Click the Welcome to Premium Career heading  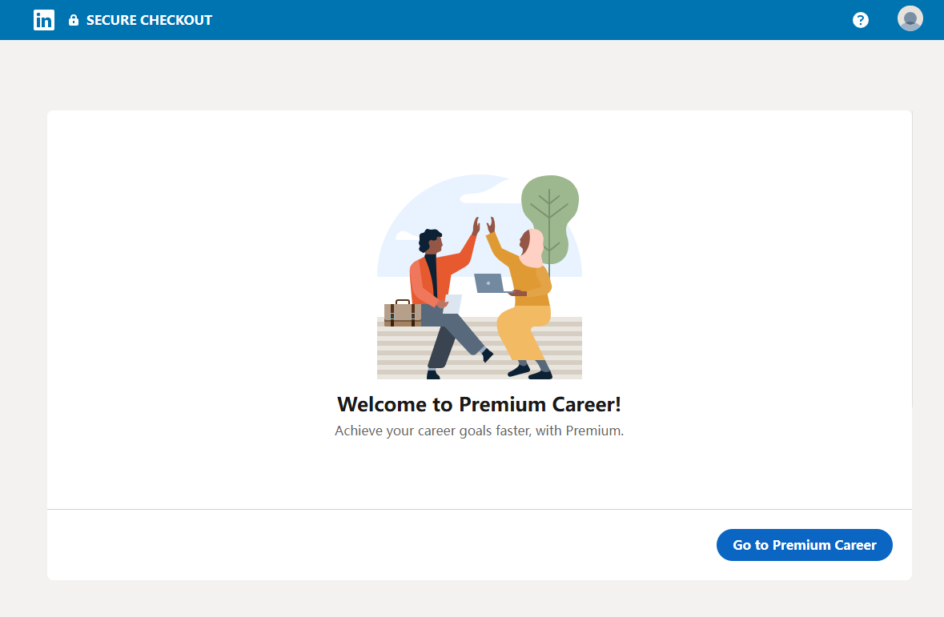coord(479,403)
